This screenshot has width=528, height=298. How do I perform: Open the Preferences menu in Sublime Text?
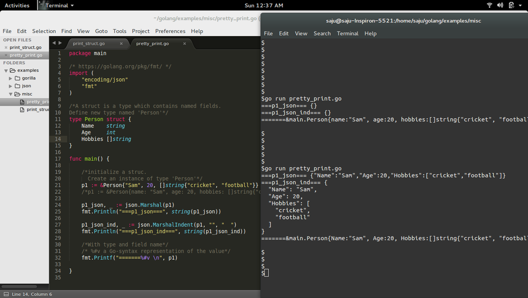pos(170,31)
